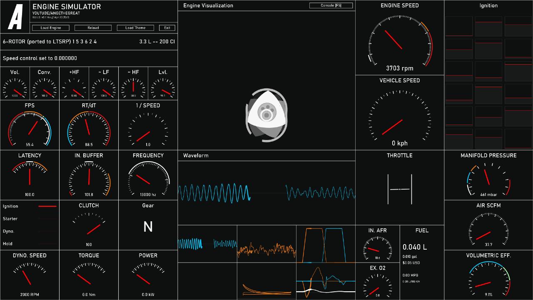Click the blue Waveform display
This screenshot has width=533, height=300.
point(266,193)
